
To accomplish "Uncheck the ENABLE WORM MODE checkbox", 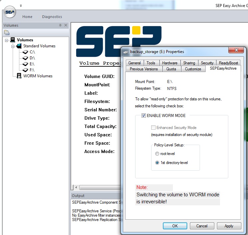I will click(144, 116).
